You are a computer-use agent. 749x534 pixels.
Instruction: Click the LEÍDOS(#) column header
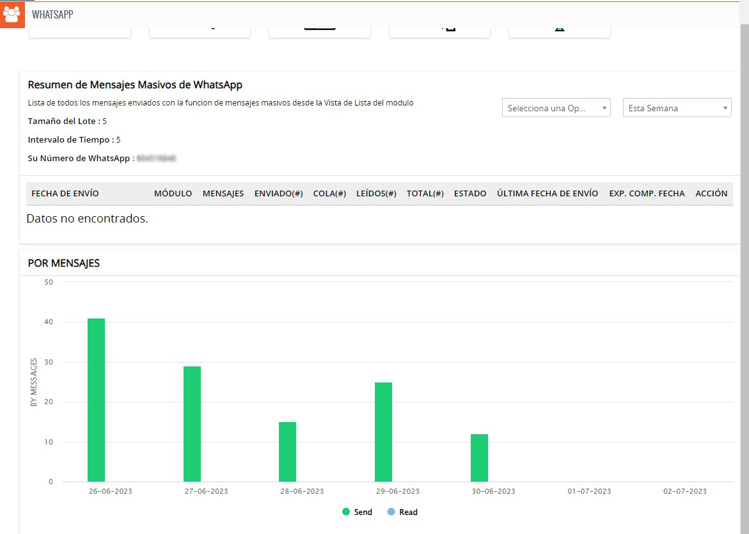(376, 193)
